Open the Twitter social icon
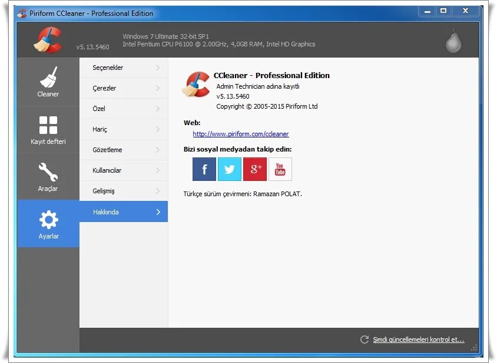 [x=230, y=169]
